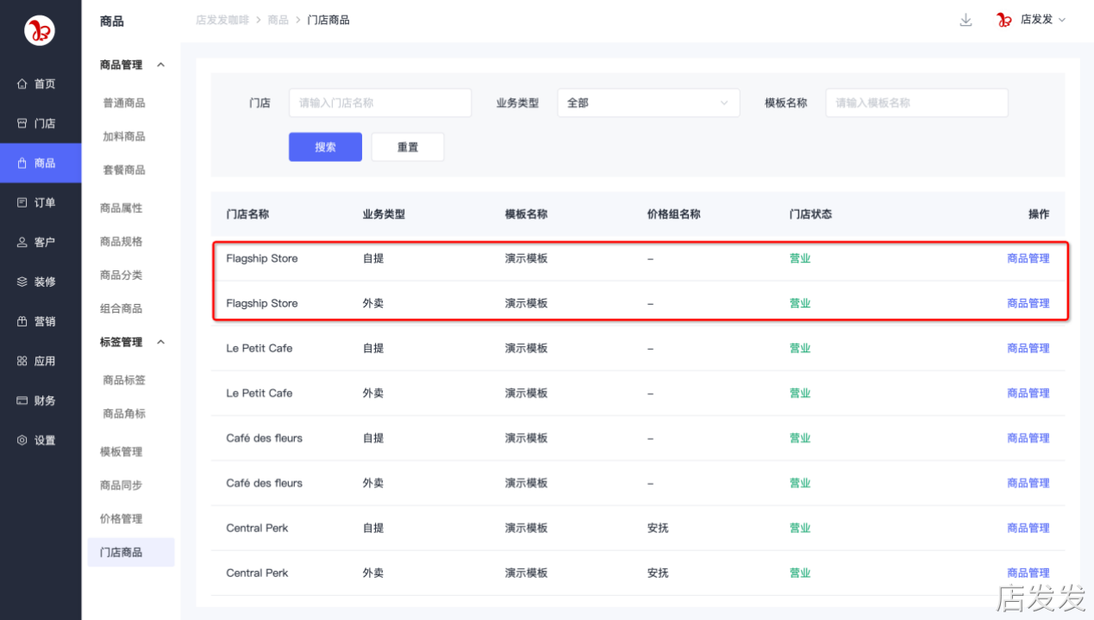Click the red logo at sidebar top

(40, 31)
